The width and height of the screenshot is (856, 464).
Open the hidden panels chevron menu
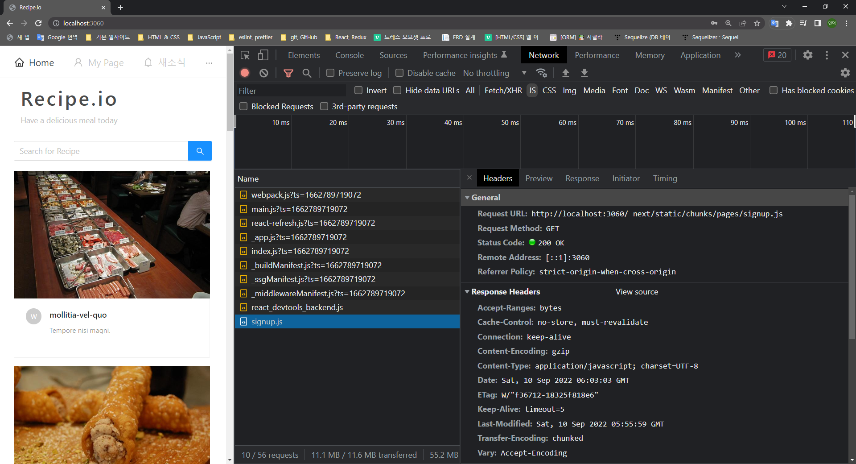(x=738, y=55)
